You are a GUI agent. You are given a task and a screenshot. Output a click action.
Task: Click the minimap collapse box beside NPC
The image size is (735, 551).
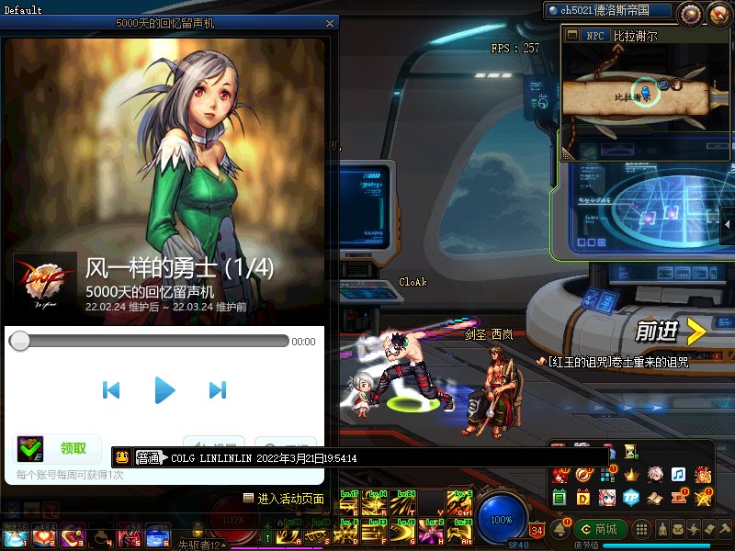pos(571,35)
